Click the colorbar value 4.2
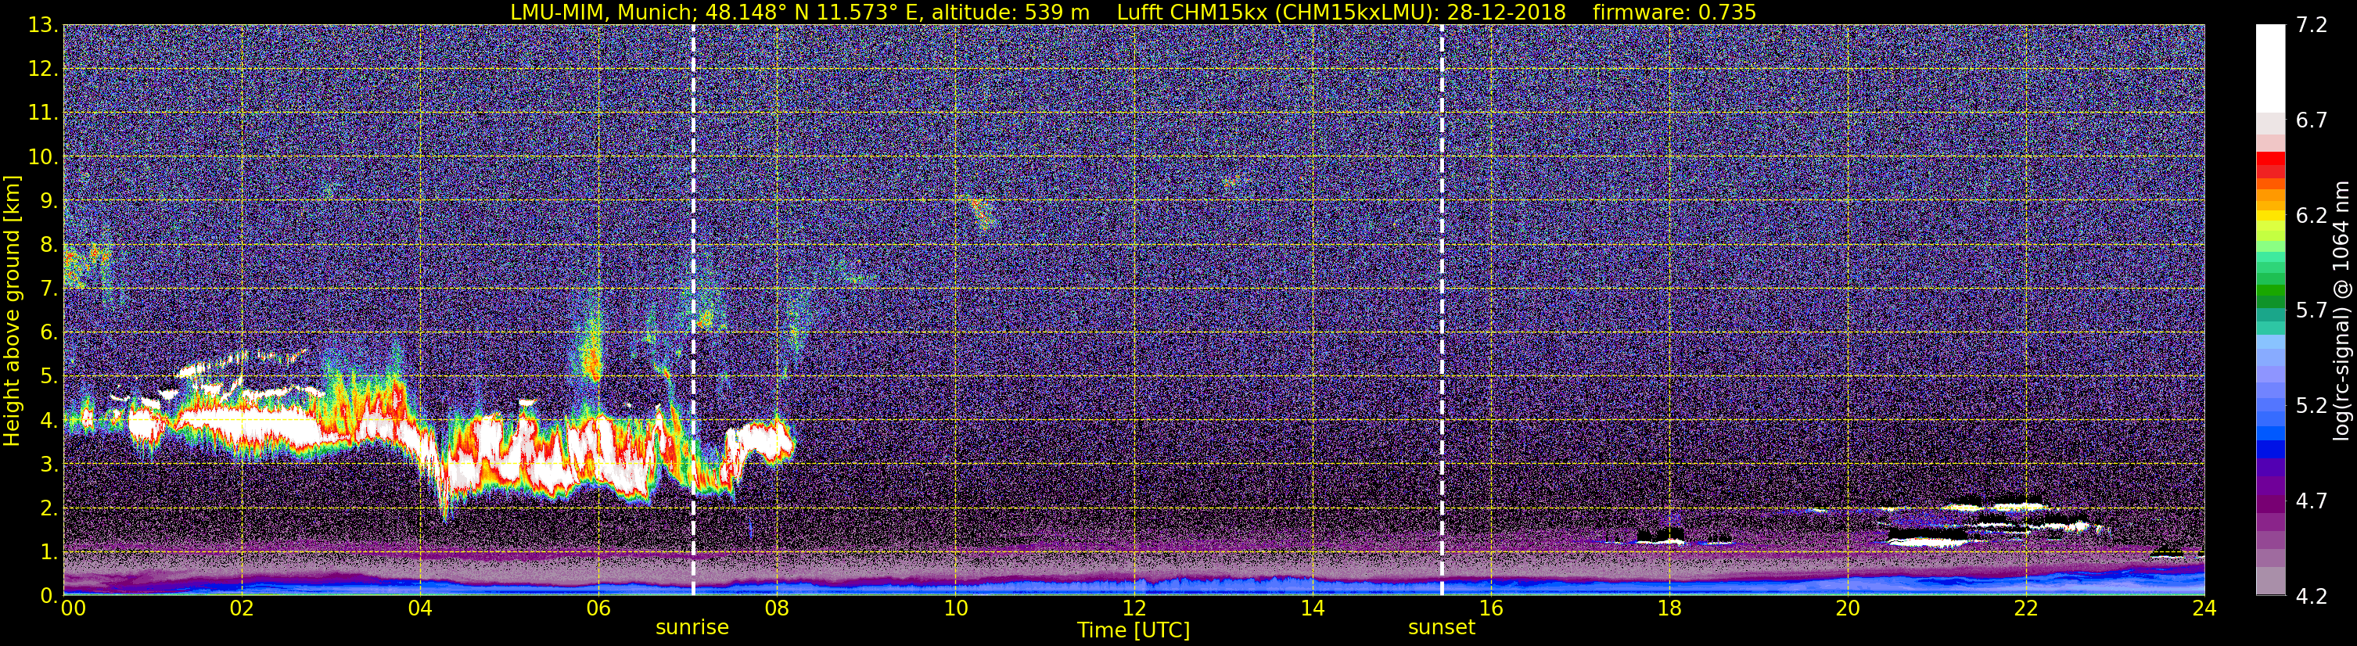 2312,596
